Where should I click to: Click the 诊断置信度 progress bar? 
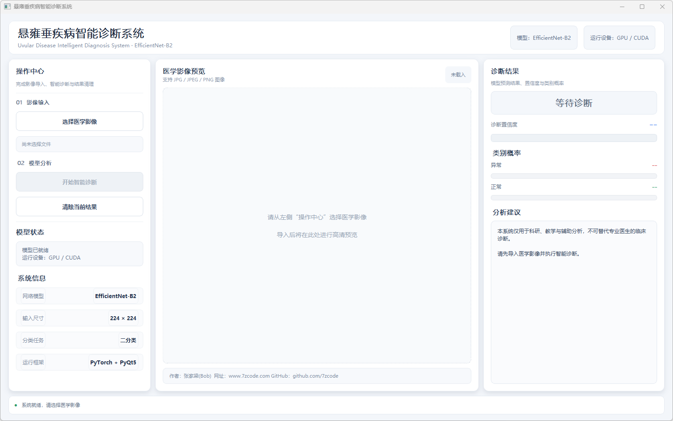coord(574,138)
